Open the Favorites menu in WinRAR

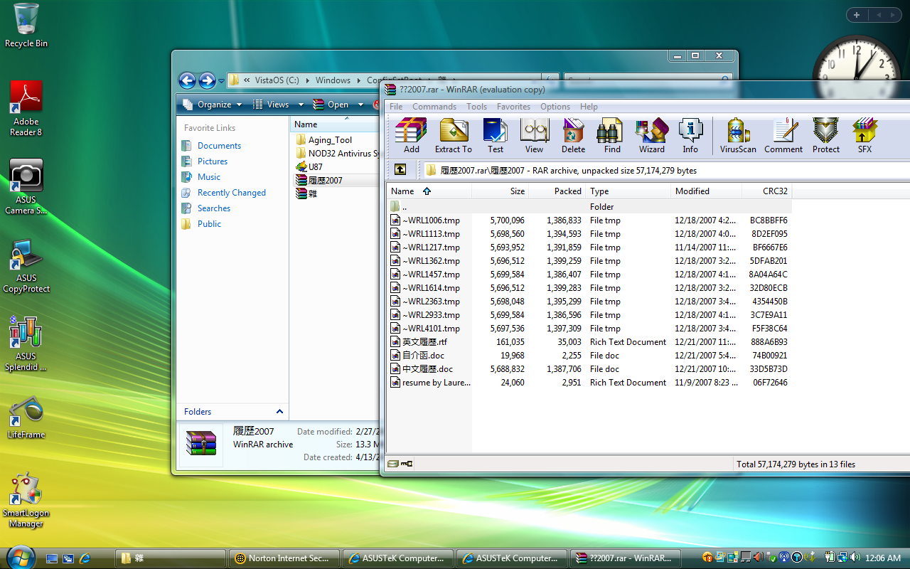tap(513, 107)
